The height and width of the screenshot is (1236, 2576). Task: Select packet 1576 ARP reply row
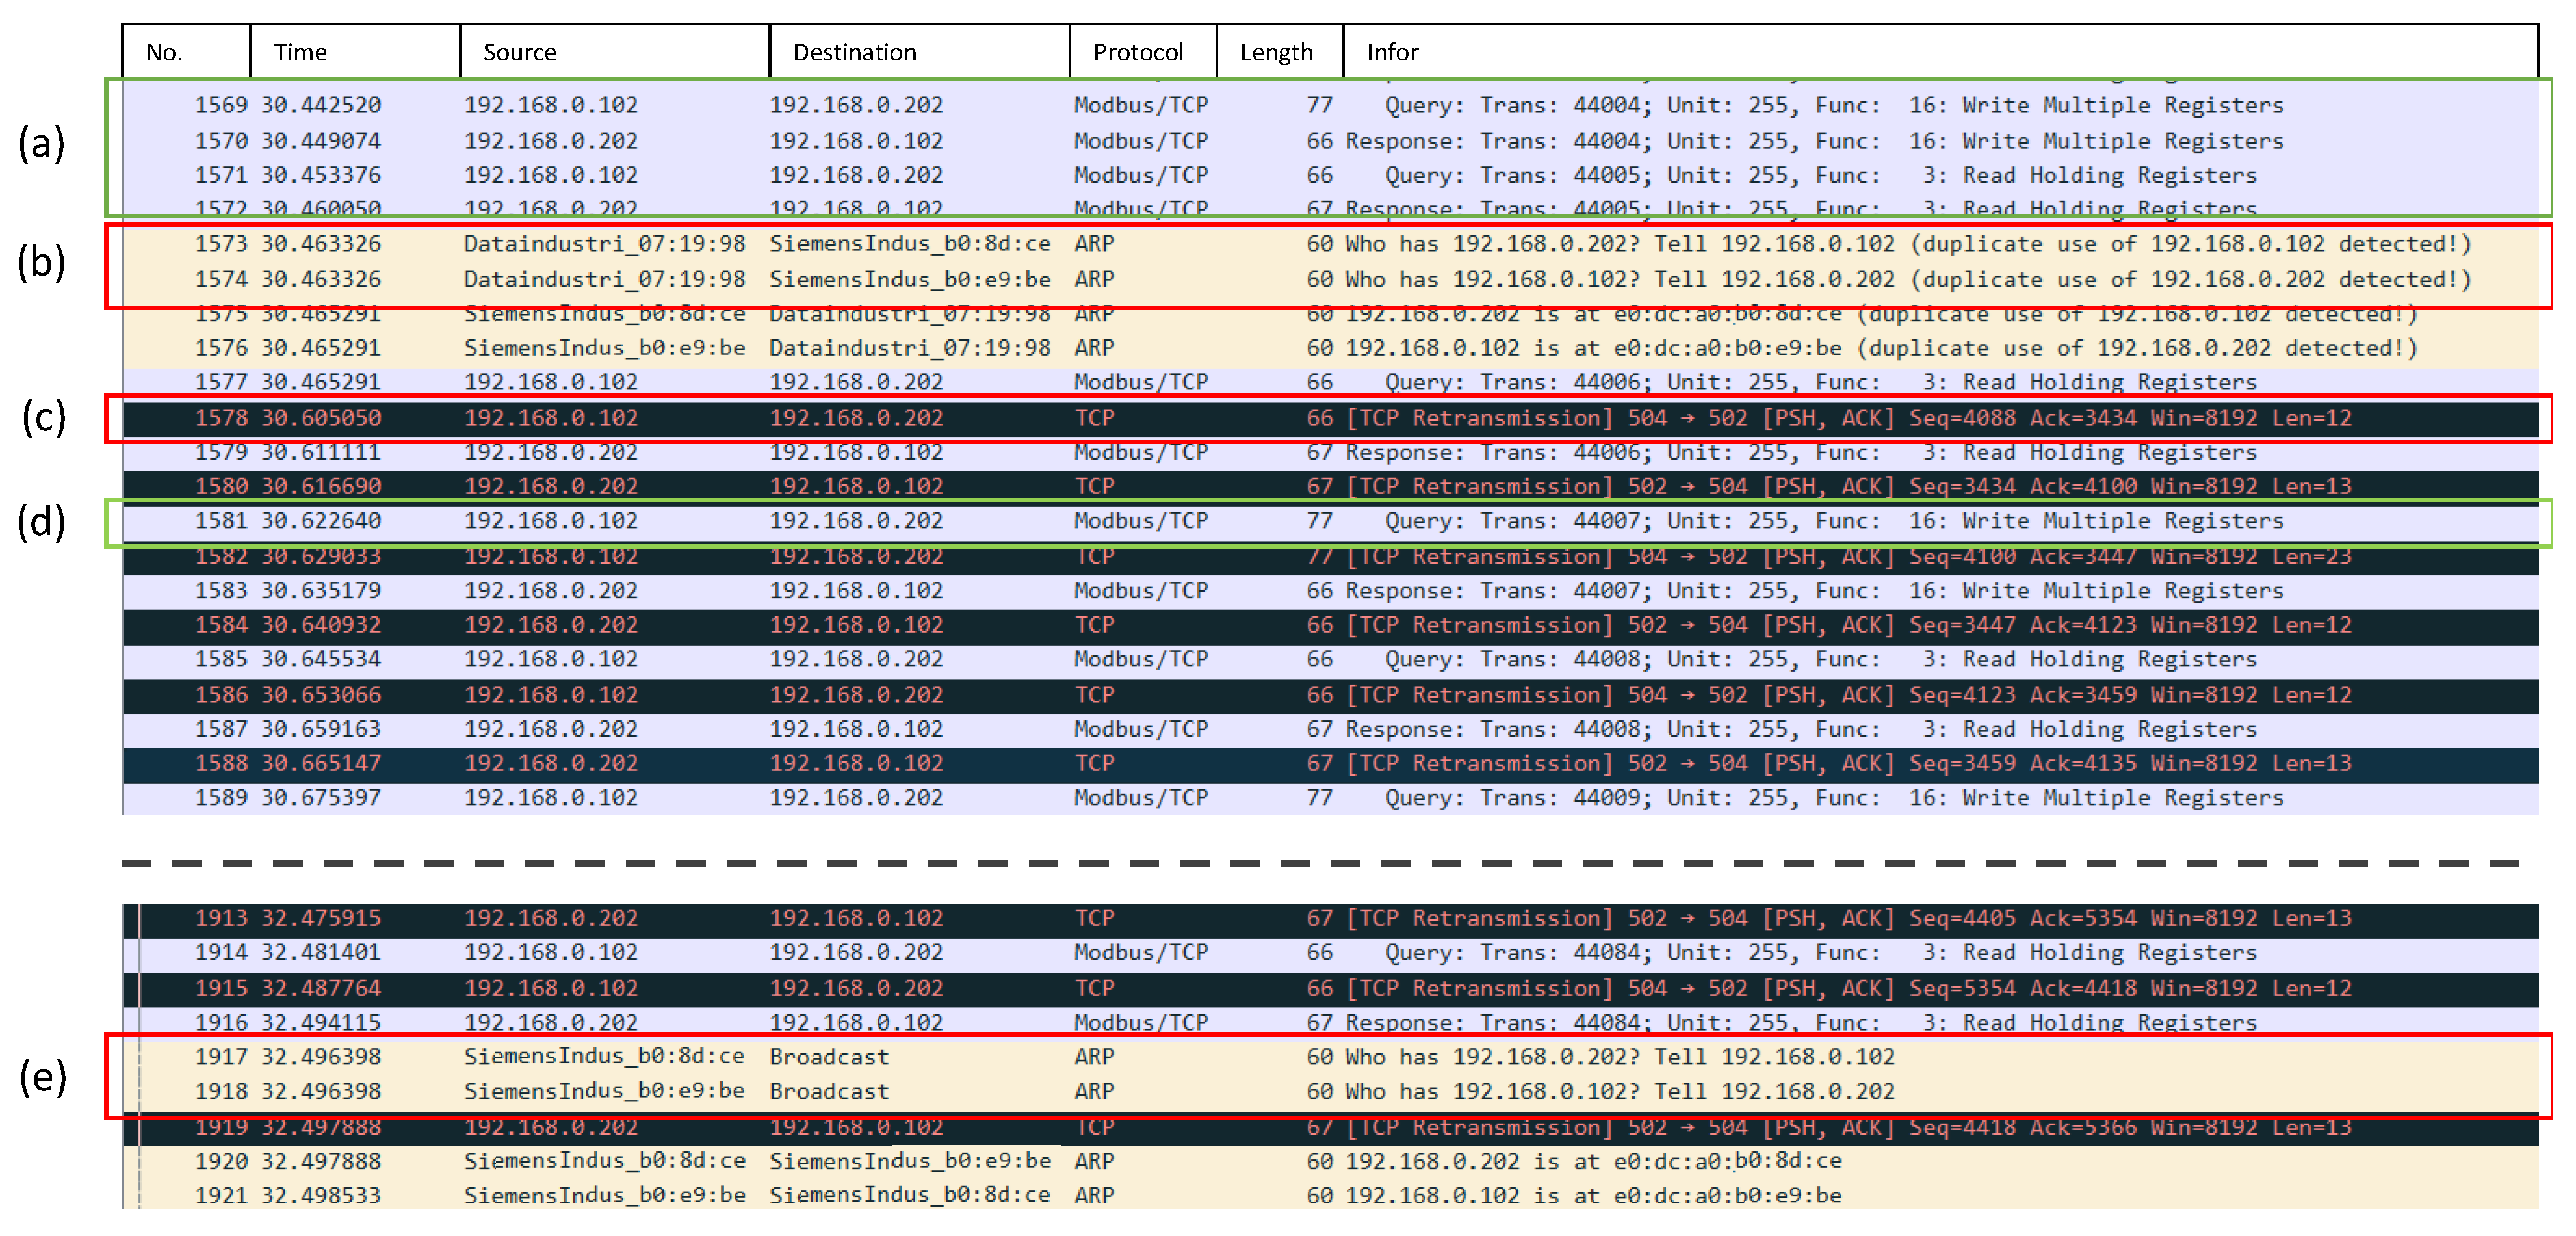click(1300, 348)
